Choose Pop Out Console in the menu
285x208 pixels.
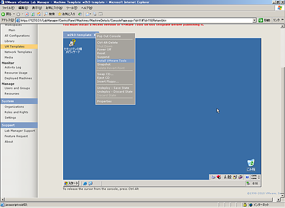click(x=109, y=36)
